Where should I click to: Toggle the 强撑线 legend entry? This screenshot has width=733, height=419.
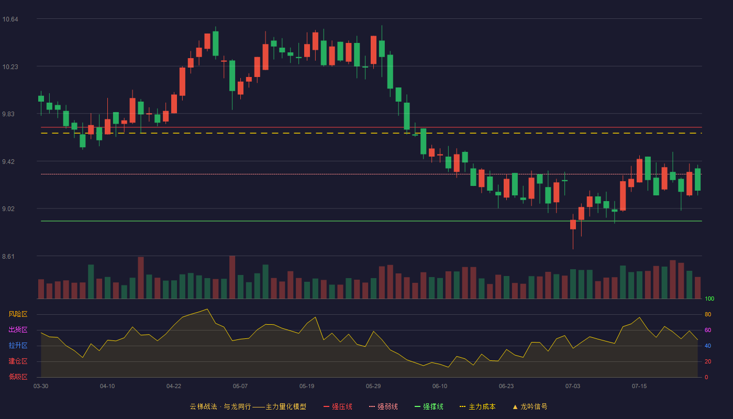(429, 406)
